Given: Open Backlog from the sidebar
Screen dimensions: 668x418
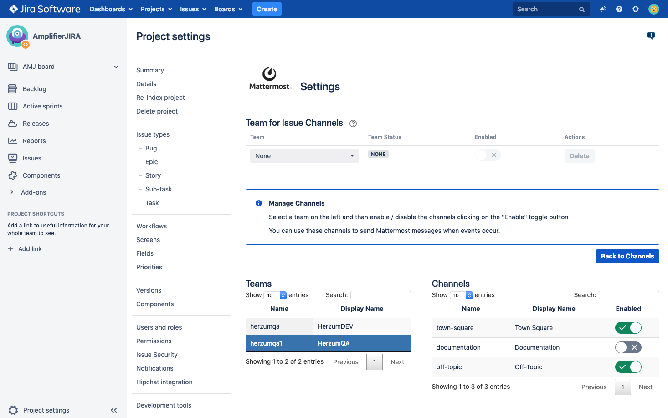Looking at the screenshot, I should tap(35, 89).
